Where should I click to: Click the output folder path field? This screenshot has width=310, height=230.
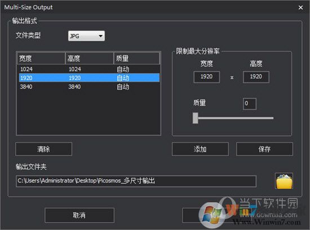click(136, 181)
